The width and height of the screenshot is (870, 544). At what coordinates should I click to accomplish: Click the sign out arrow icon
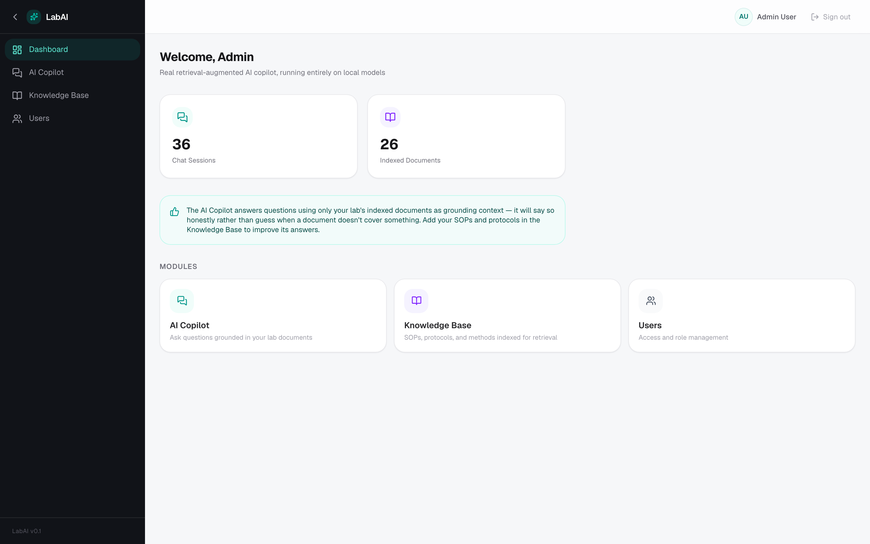tap(815, 17)
